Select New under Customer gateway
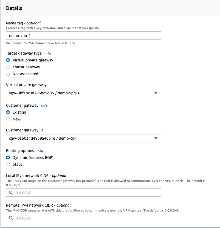Image resolution: width=220 pixels, height=228 pixels. pyautogui.click(x=8, y=119)
